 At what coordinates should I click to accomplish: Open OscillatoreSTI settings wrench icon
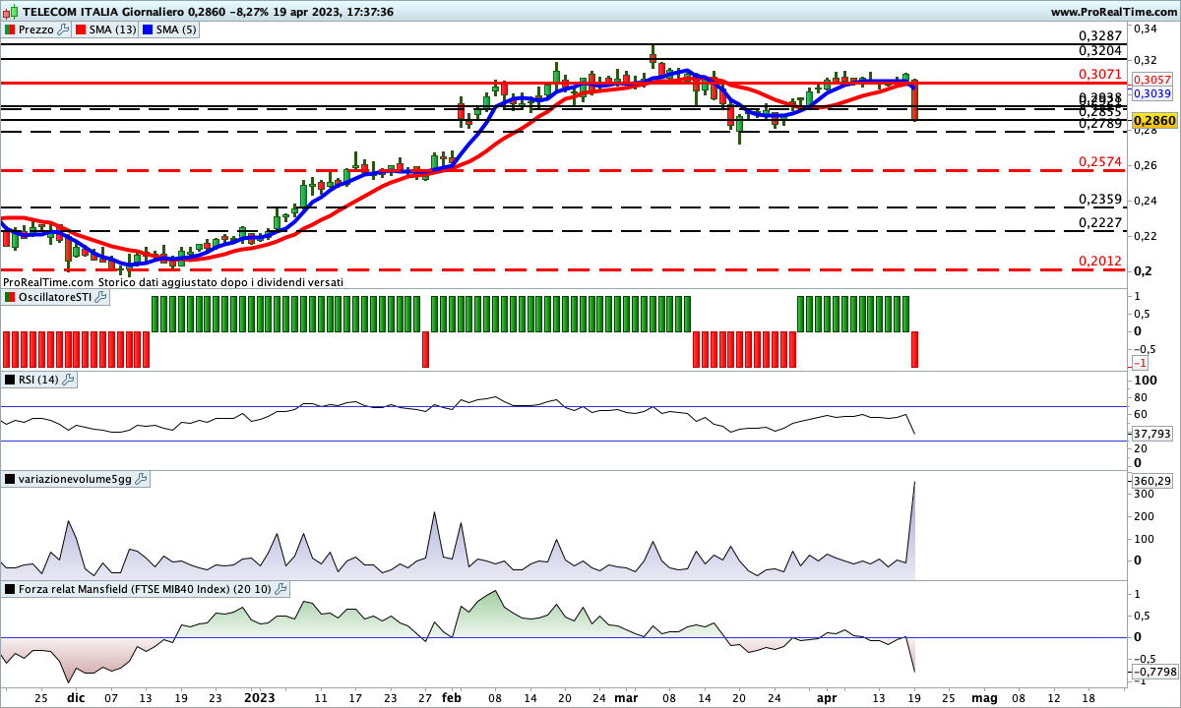click(x=100, y=296)
